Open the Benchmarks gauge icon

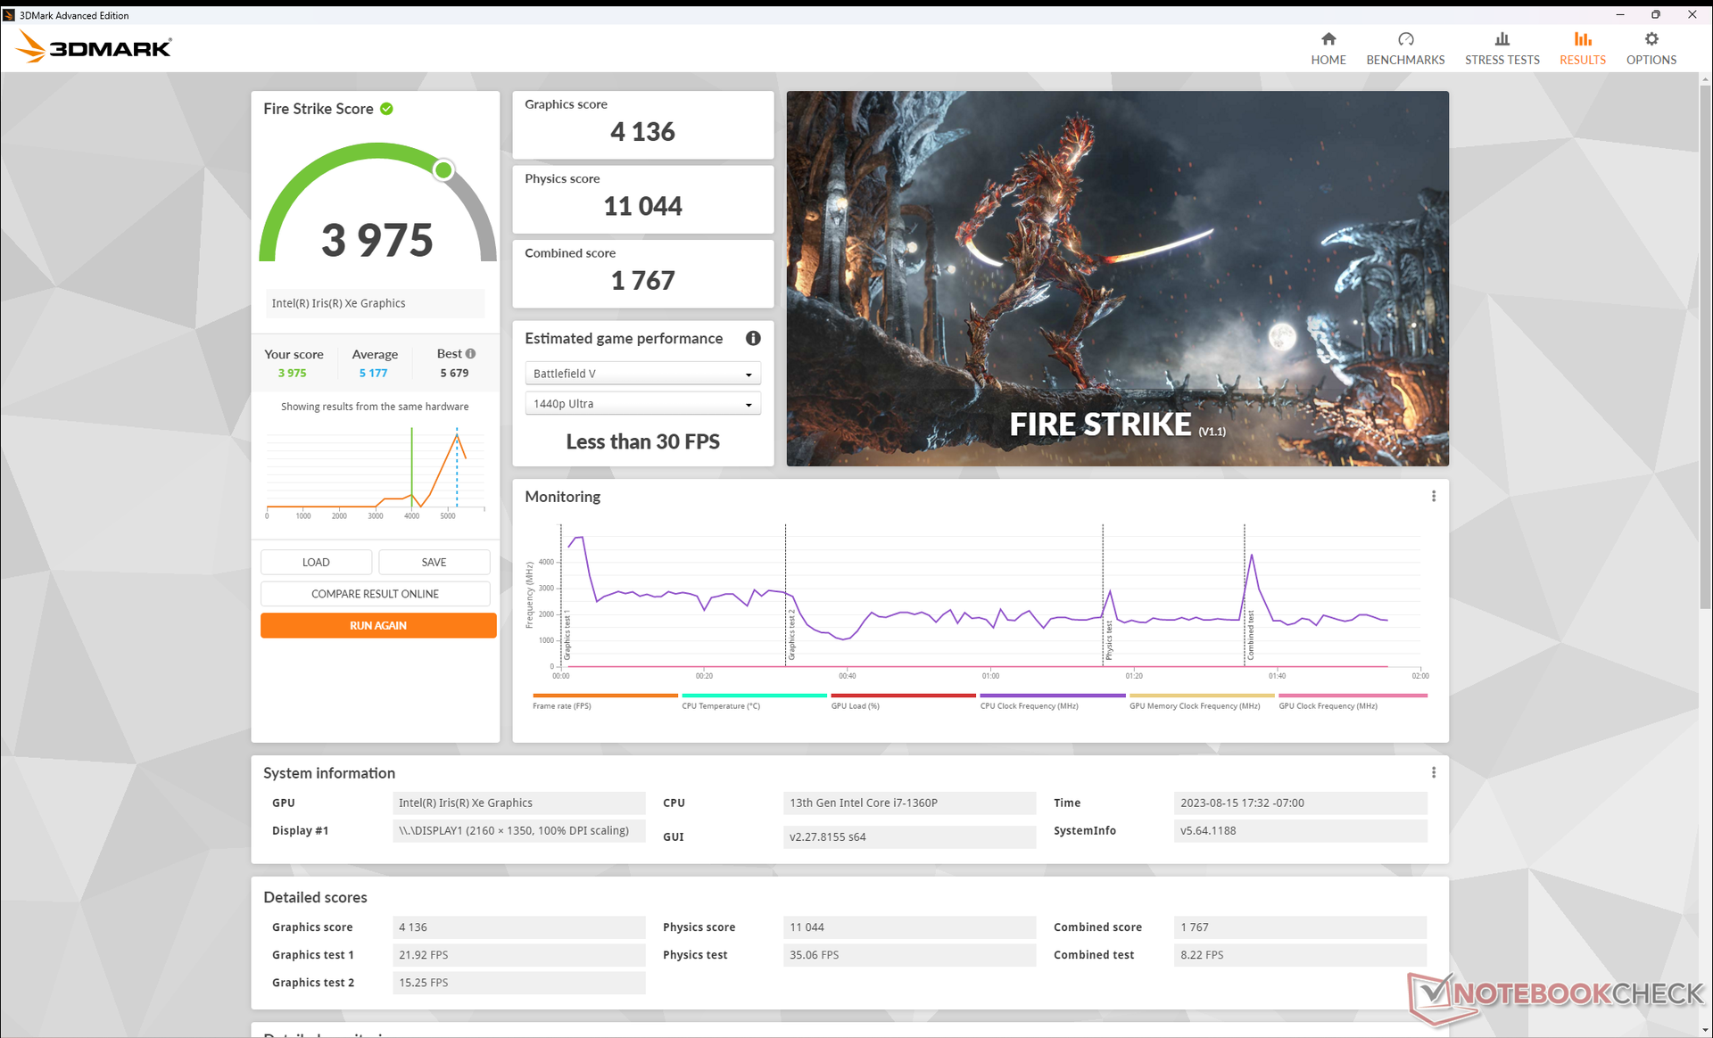point(1405,39)
